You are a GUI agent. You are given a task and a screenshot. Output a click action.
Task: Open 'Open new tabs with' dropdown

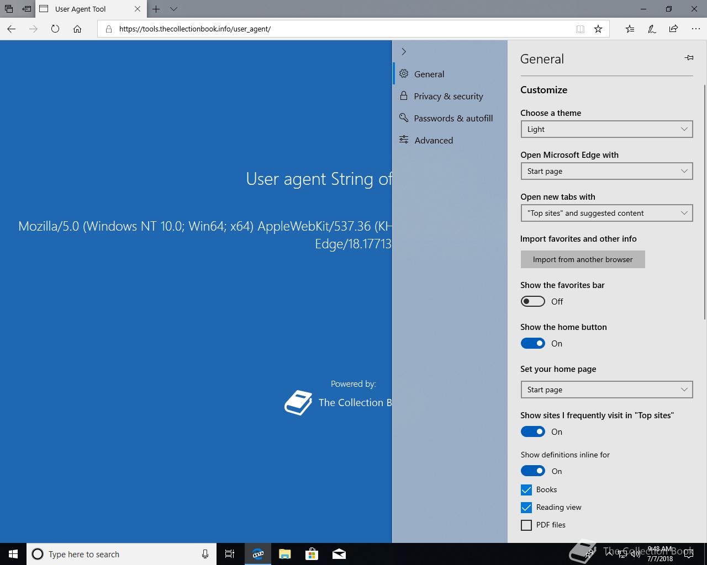click(606, 213)
